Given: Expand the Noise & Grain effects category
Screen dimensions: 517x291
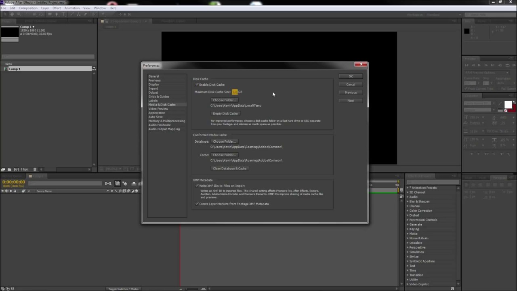Looking at the screenshot, I should [x=408, y=238].
